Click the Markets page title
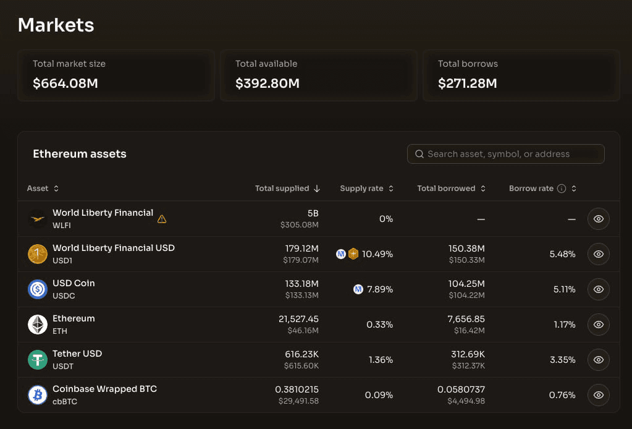This screenshot has width=632, height=429. [x=56, y=25]
